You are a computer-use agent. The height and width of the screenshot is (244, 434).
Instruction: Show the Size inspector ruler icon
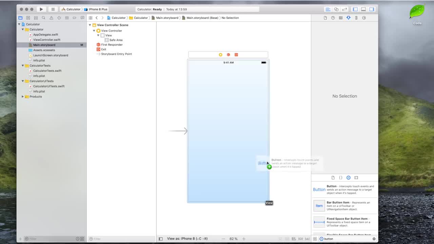[356, 18]
